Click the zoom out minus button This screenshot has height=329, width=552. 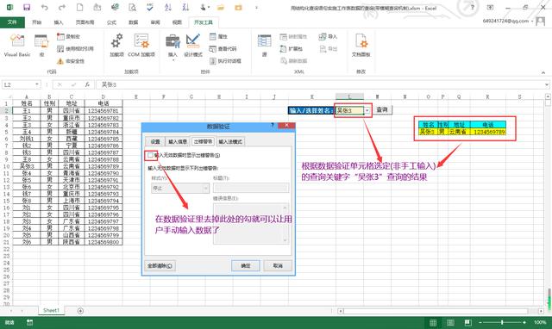click(480, 322)
